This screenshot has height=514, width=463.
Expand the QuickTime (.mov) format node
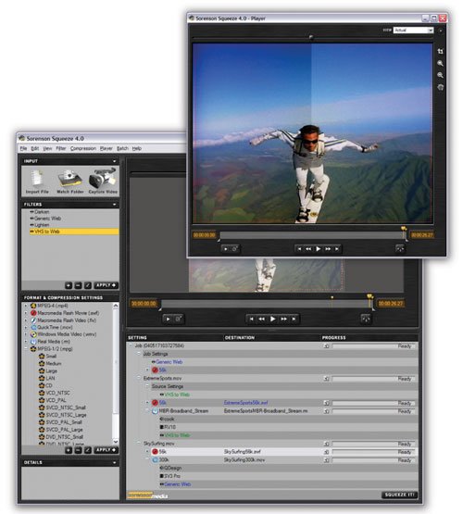point(26,327)
